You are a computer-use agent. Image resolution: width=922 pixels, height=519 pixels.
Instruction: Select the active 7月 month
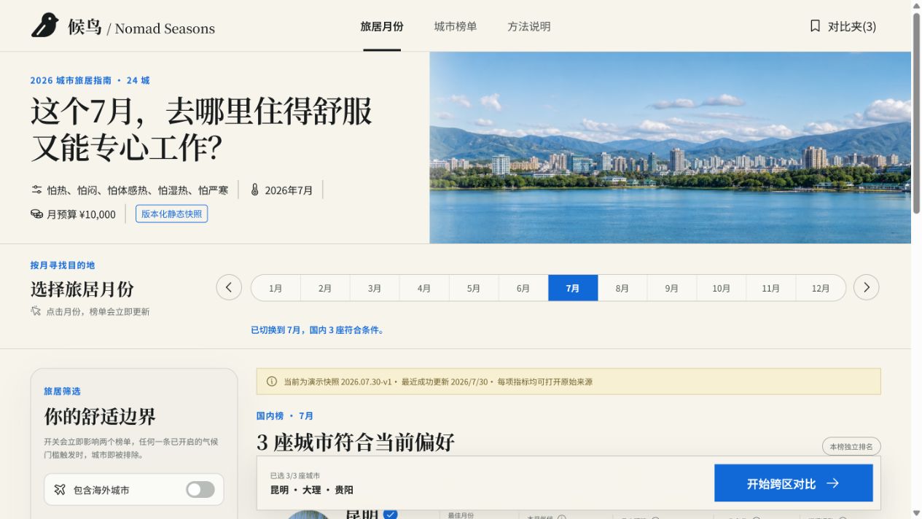click(x=573, y=288)
